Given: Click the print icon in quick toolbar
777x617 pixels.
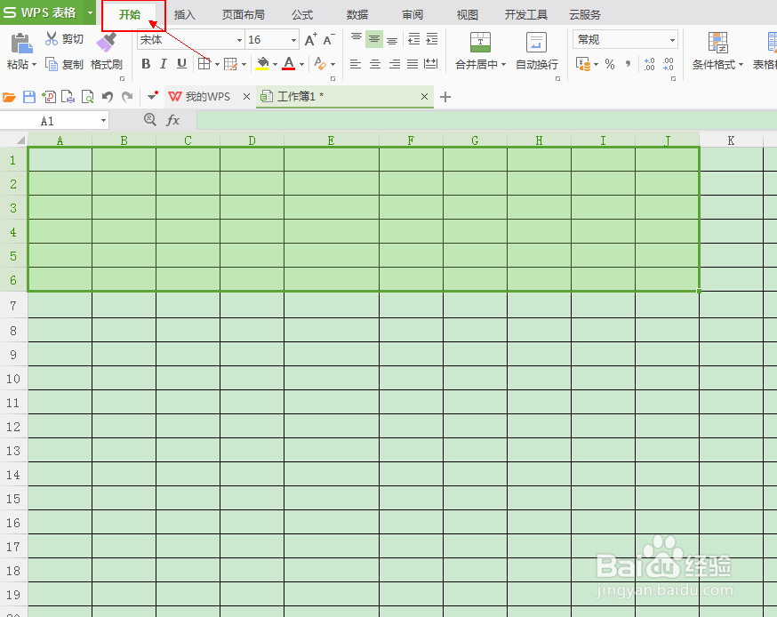Looking at the screenshot, I should click(x=68, y=97).
